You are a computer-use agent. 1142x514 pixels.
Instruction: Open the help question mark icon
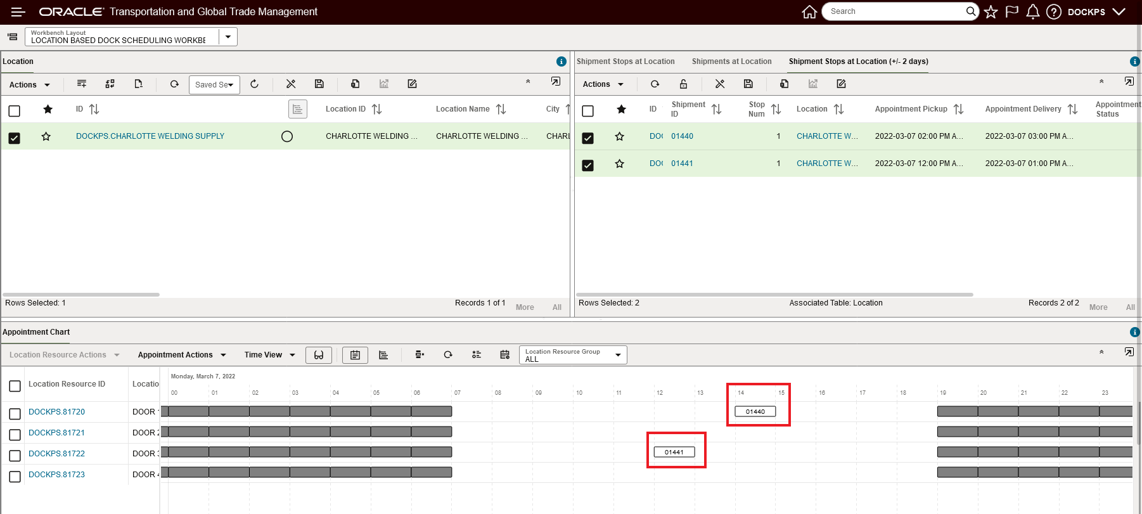(1054, 12)
